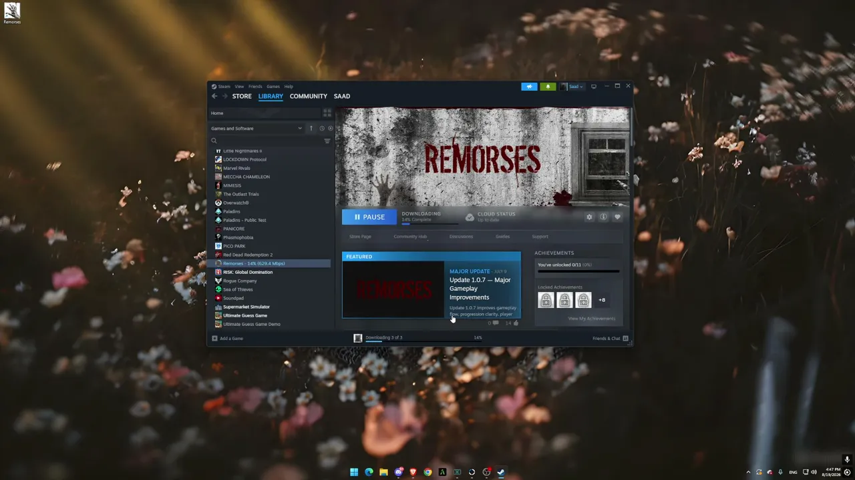Toggle the recent activity clock filter
This screenshot has height=480, width=855.
click(x=321, y=128)
